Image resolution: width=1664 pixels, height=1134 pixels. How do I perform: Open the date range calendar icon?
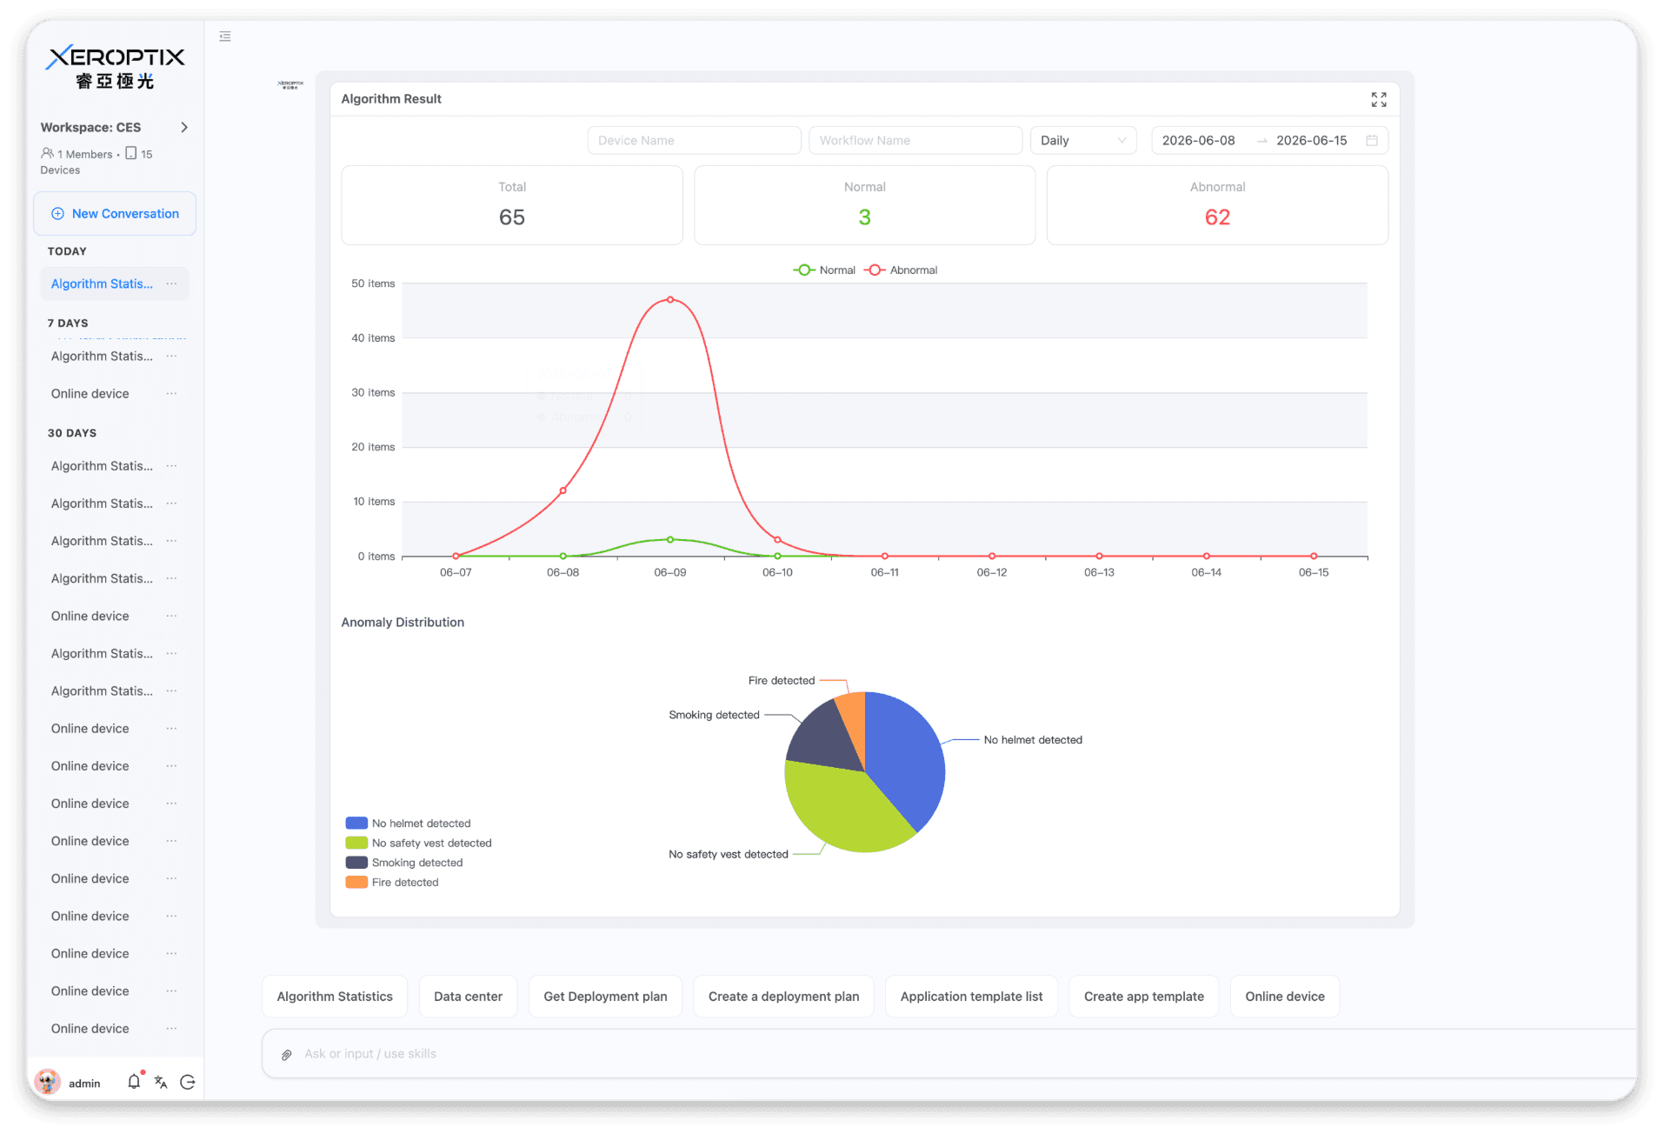click(1372, 141)
